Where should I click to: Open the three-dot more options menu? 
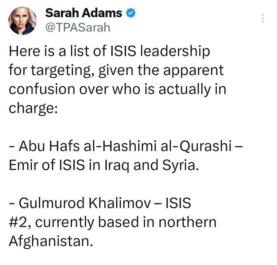click(263, 18)
